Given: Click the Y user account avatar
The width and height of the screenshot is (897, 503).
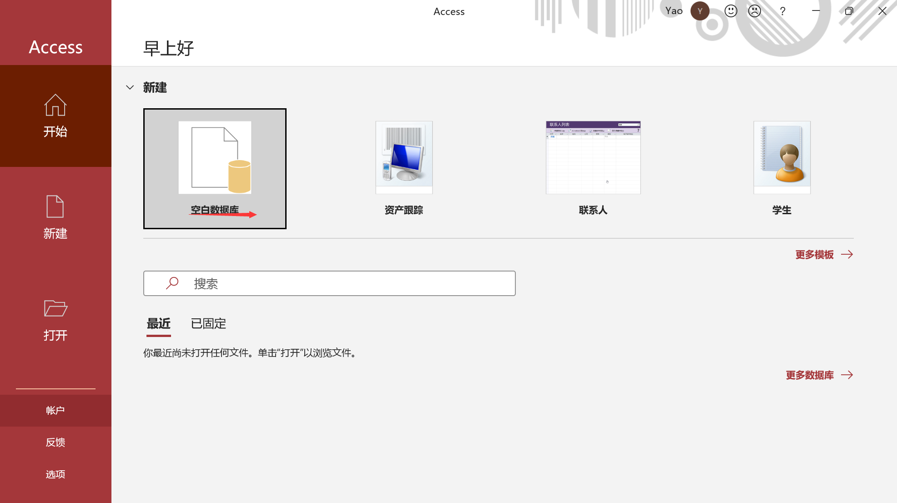Looking at the screenshot, I should [700, 11].
